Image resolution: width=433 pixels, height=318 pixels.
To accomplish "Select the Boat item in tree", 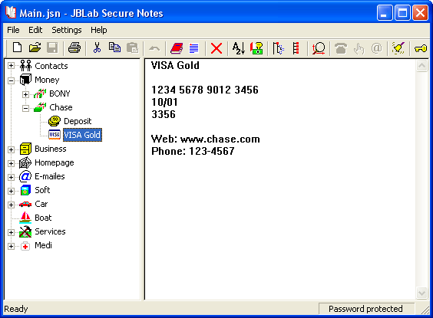I will (43, 218).
